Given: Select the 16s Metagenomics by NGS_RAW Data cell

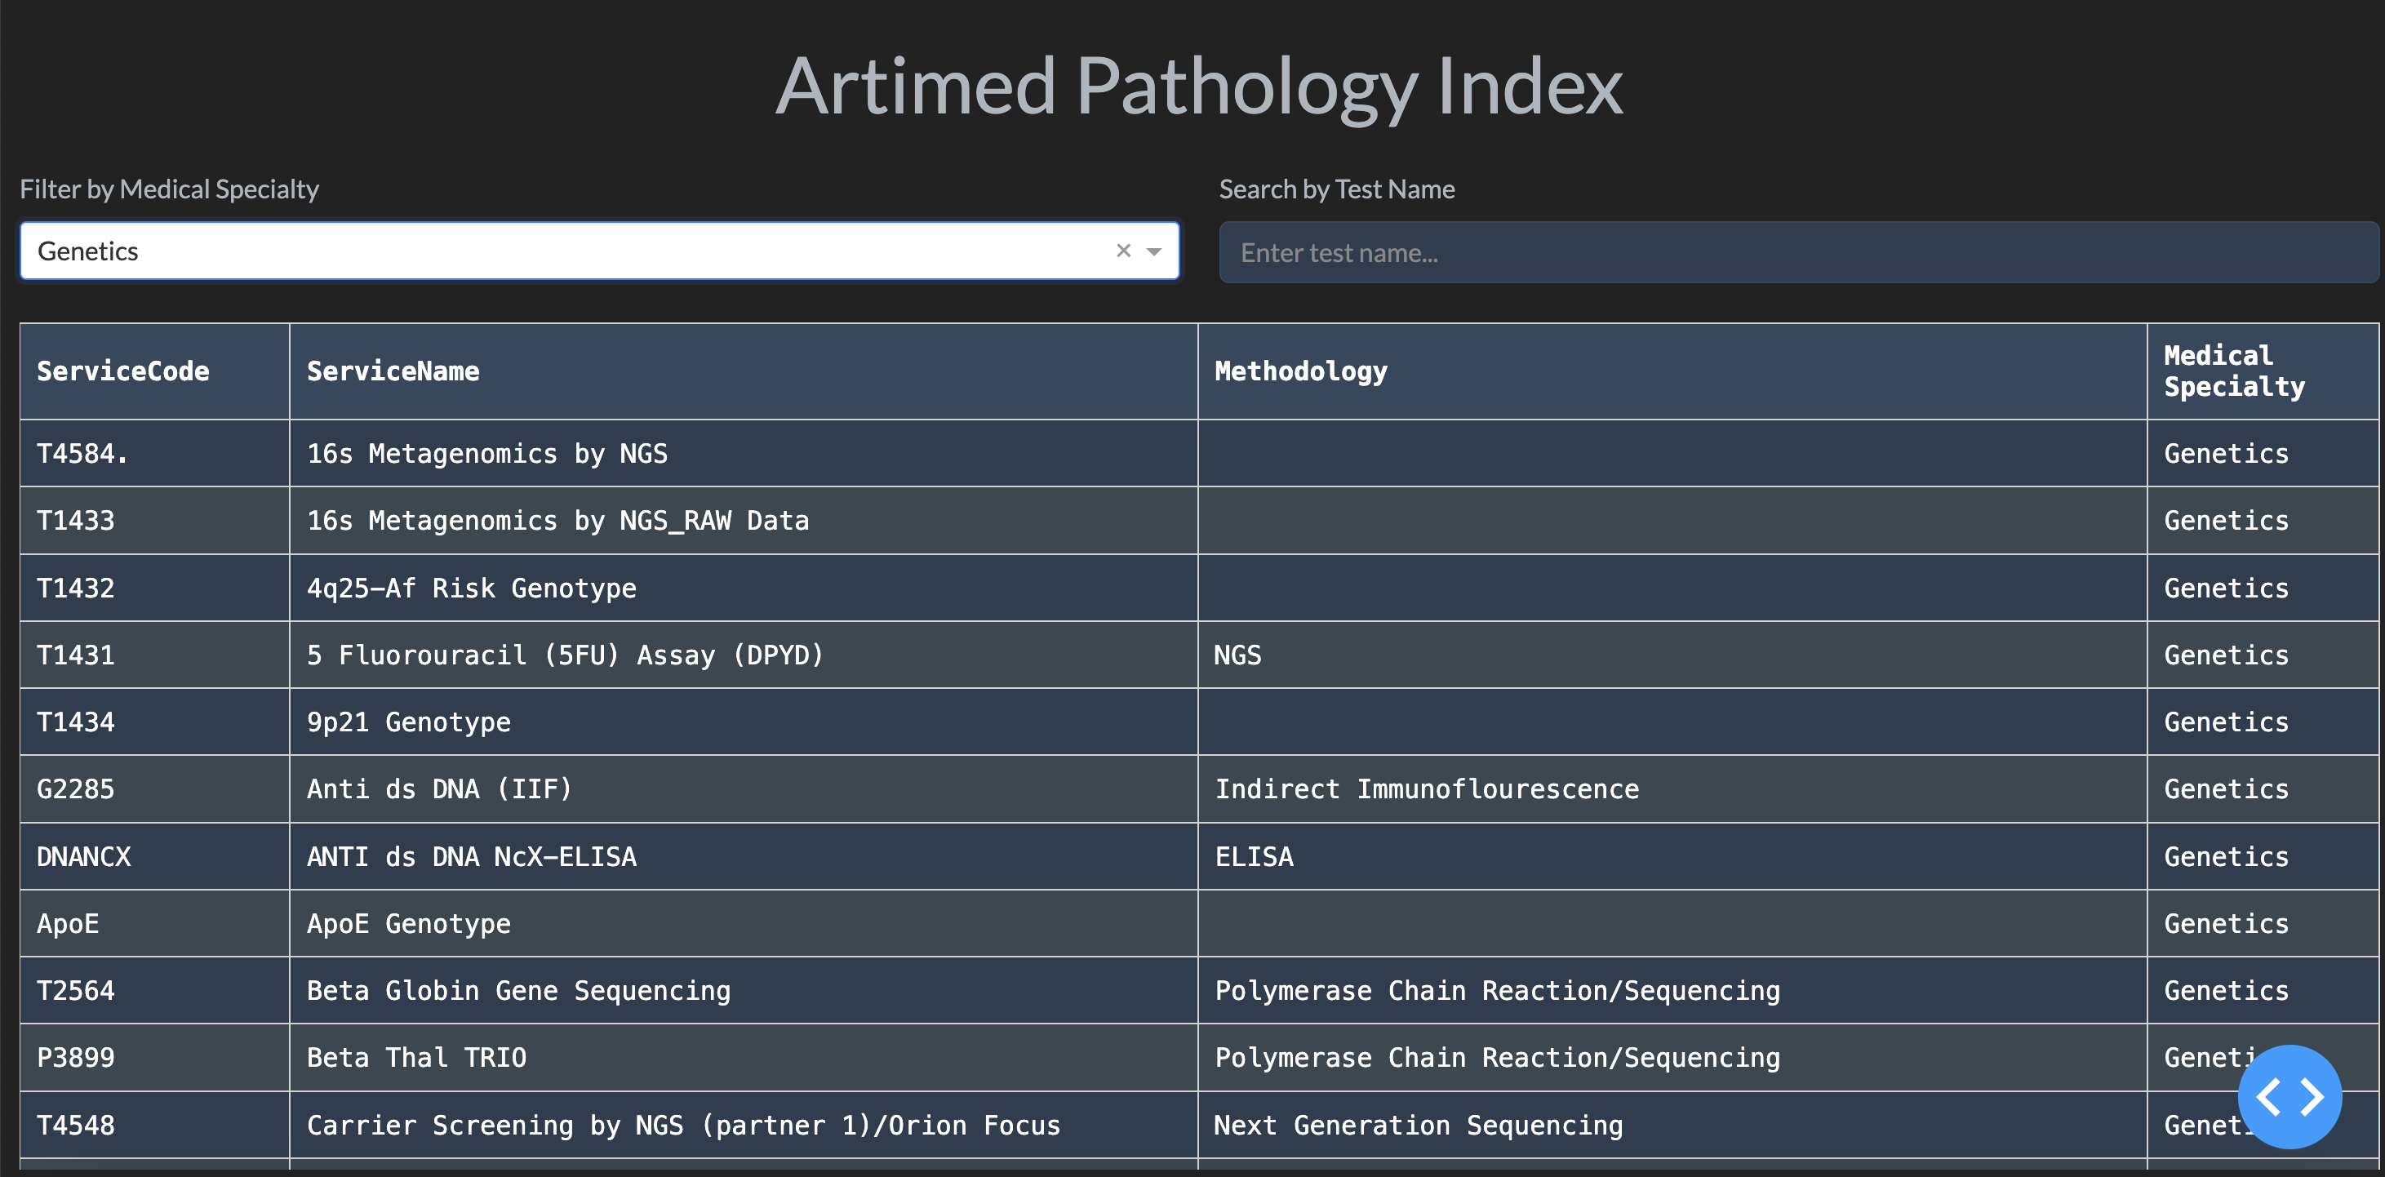Looking at the screenshot, I should click(x=557, y=521).
